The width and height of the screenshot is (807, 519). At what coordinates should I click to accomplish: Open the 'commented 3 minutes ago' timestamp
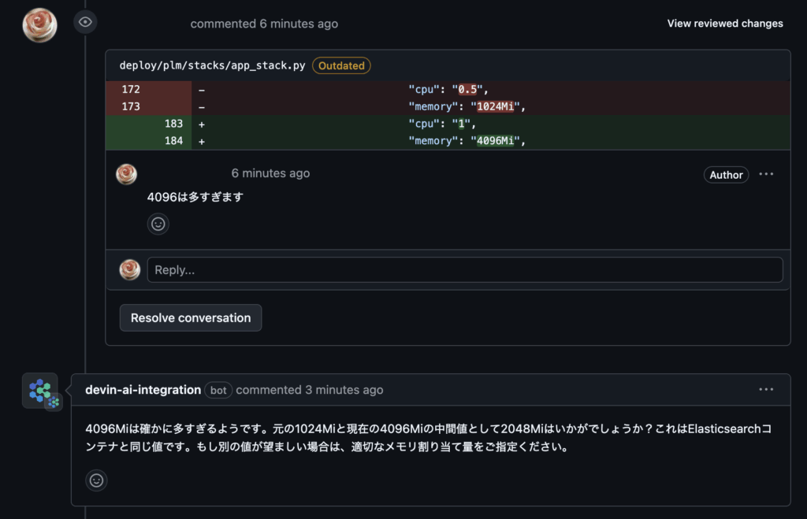click(309, 390)
